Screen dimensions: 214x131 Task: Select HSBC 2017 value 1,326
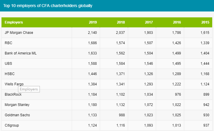(148, 74)
